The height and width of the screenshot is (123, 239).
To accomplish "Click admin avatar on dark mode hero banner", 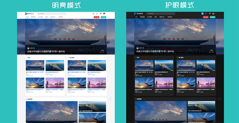I will tap(137, 48).
